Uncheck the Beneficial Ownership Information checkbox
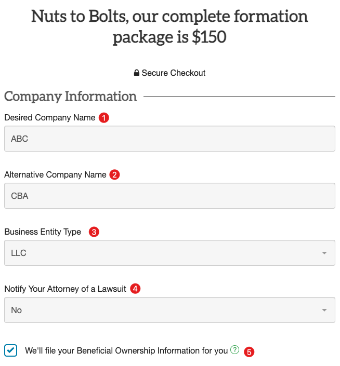 tap(10, 350)
